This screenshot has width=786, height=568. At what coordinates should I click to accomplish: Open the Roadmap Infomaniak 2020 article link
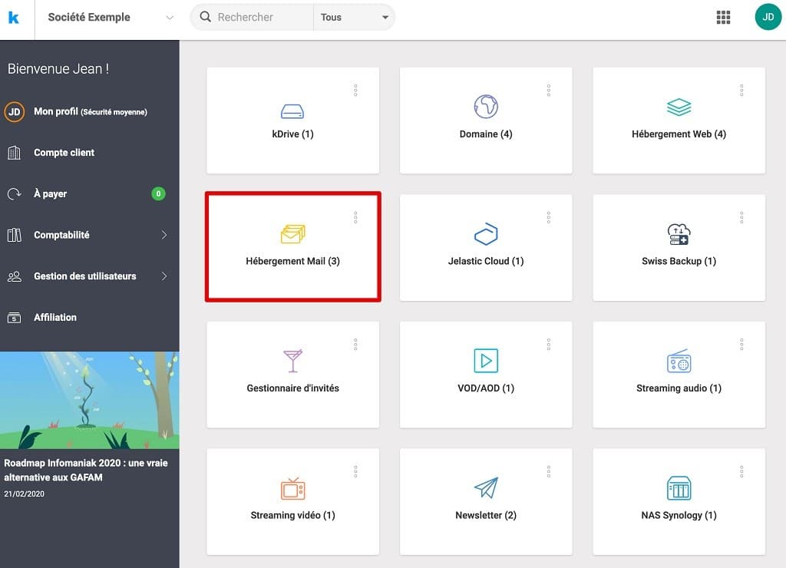point(85,470)
